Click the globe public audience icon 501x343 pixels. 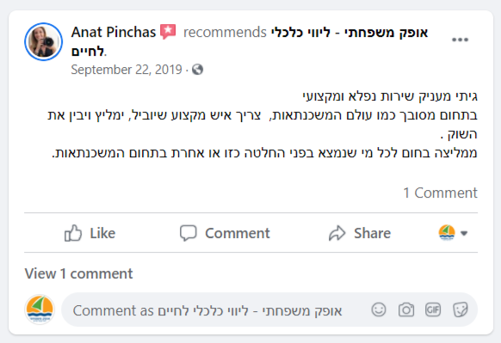pos(197,70)
